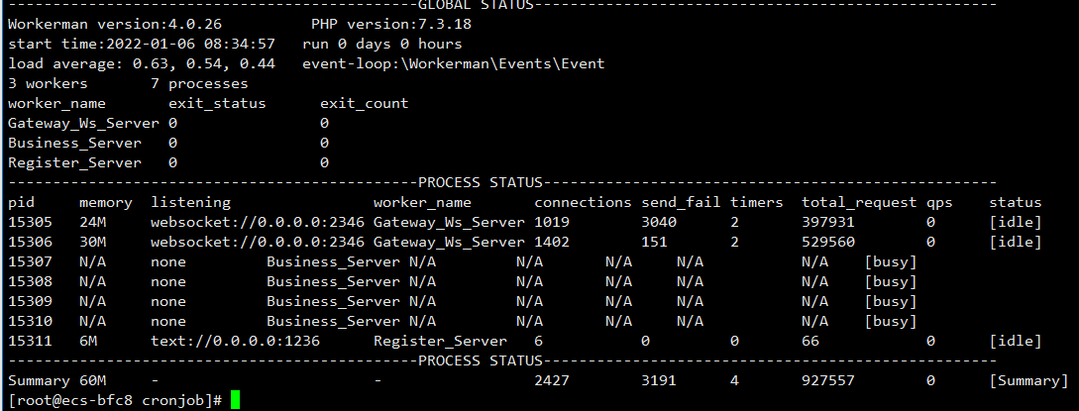Click the exit_status column header
Screen dimensions: 1079x411
pos(217,104)
